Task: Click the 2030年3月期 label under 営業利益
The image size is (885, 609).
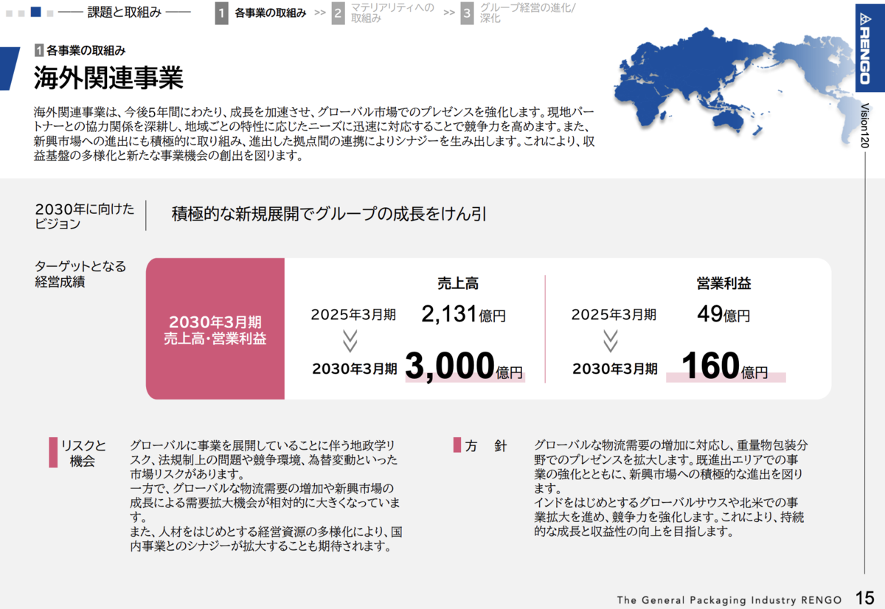Action: point(614,369)
